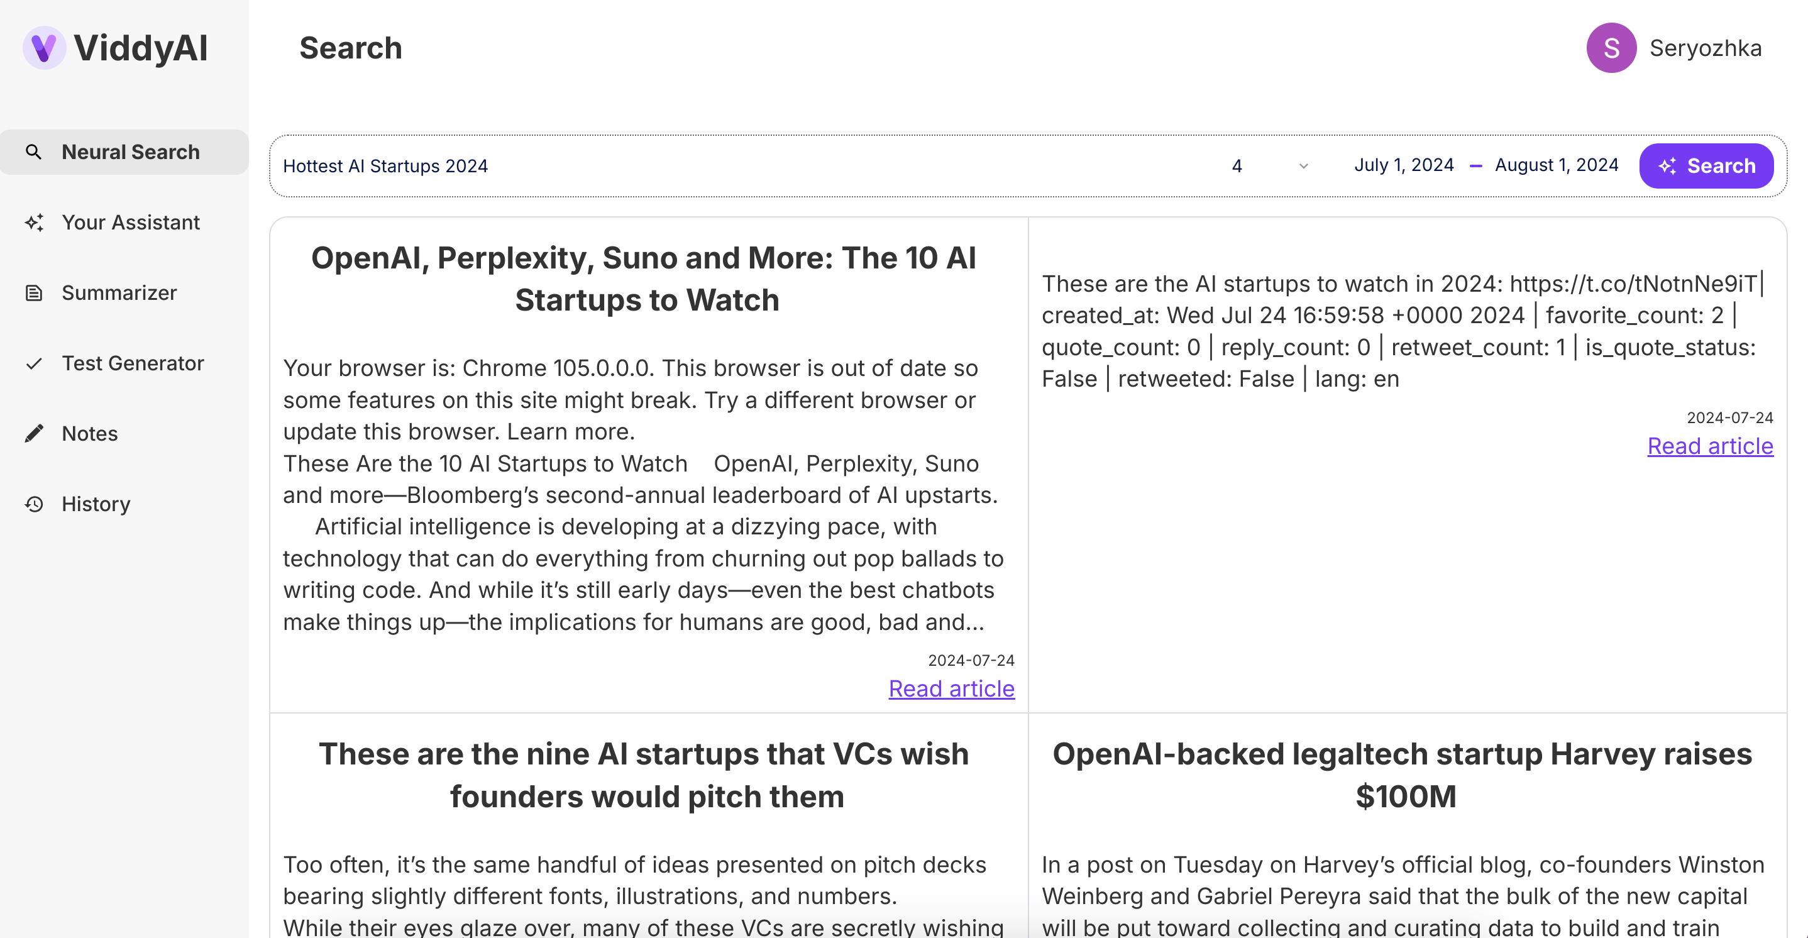Click the ViddyAI logo icon
1808x938 pixels.
tap(43, 48)
